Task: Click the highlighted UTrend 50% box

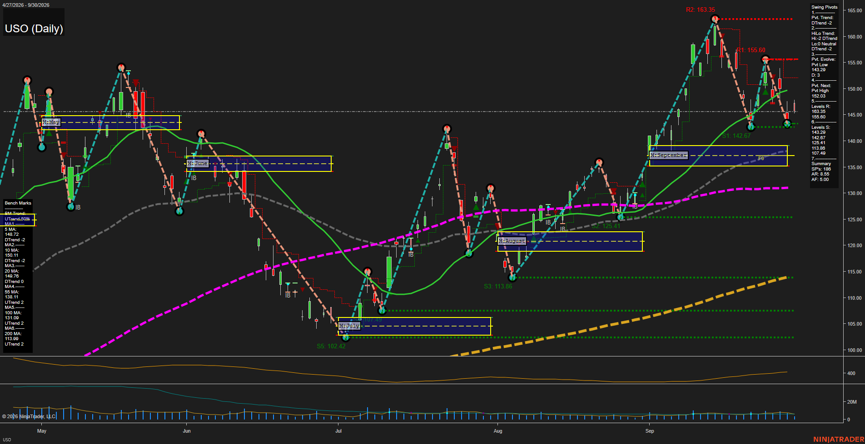Action: [x=18, y=220]
